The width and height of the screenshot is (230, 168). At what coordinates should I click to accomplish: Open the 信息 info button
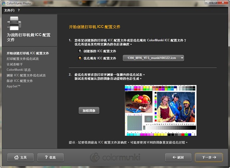pyautogui.click(x=50, y=157)
